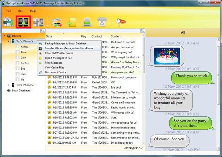Click the Print Messages printer toolbar icon
Viewport: 222px width, 157px height.
tap(87, 22)
